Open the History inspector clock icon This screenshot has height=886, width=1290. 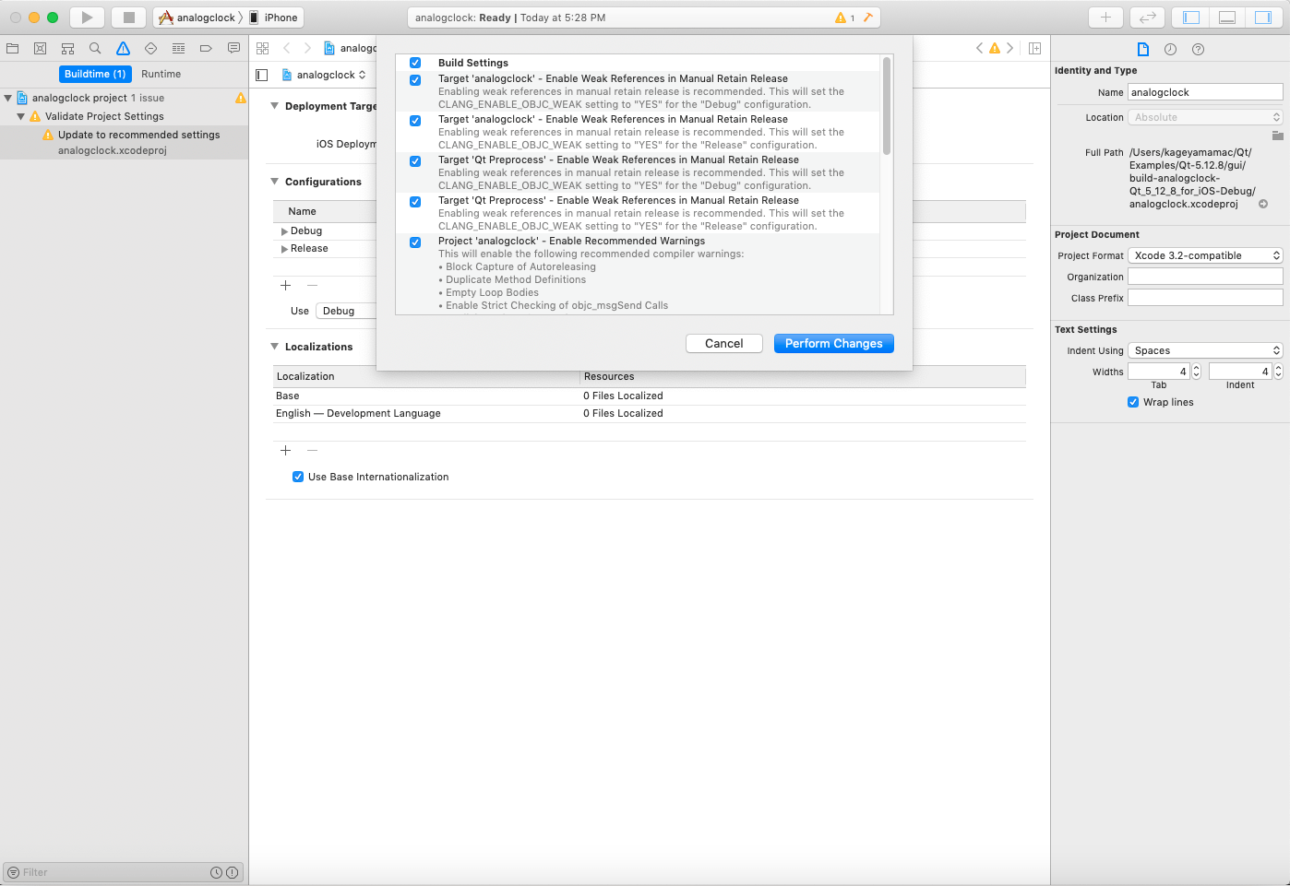[x=1170, y=49]
